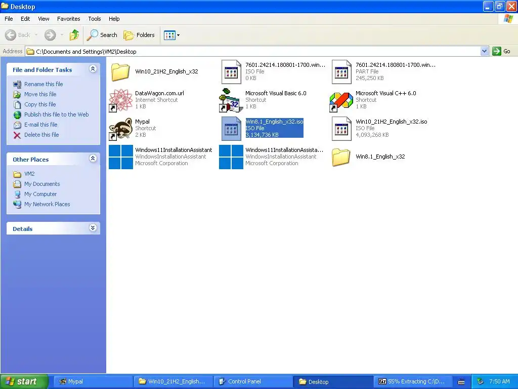
Task: Click the Start button
Action: pos(24,381)
